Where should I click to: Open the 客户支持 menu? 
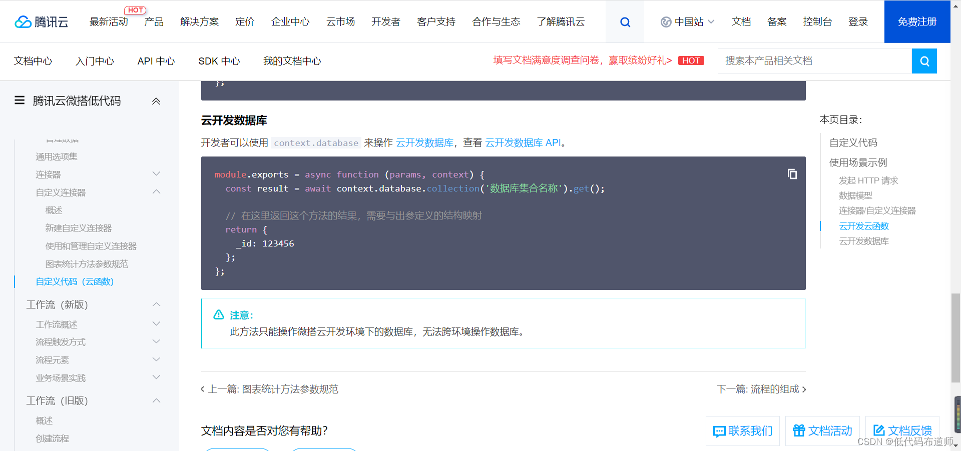pyautogui.click(x=436, y=22)
